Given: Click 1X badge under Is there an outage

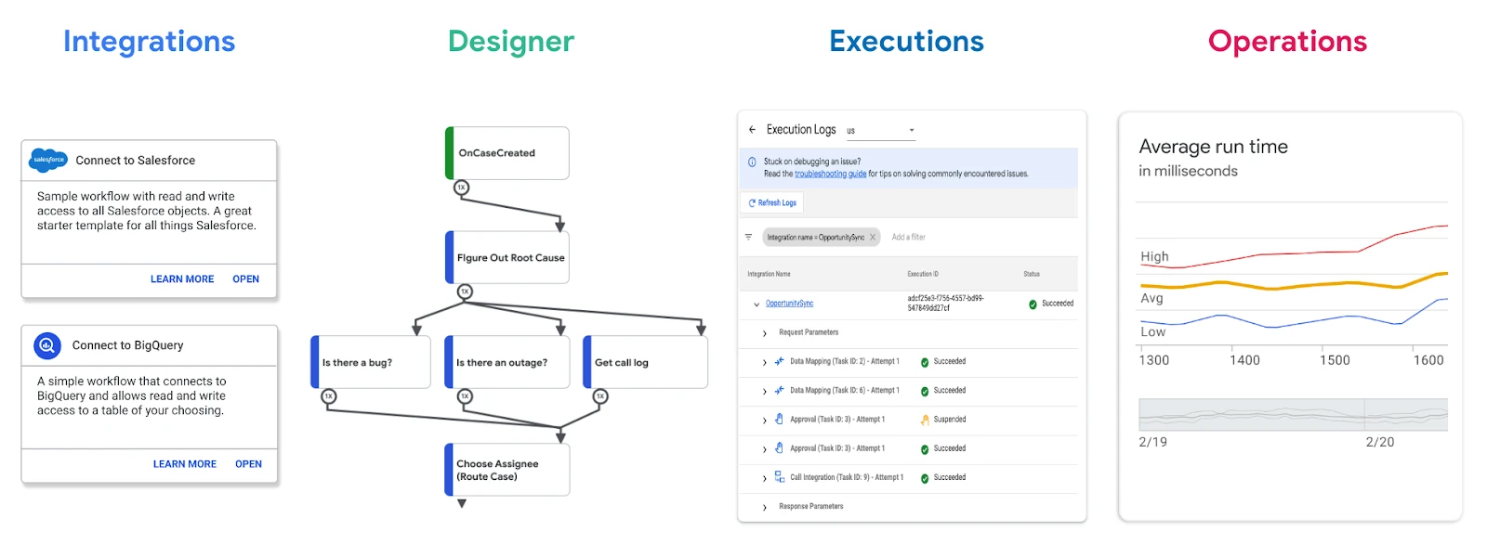Looking at the screenshot, I should pos(465,396).
